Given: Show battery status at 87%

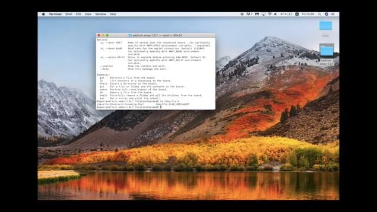Looking at the screenshot, I should [x=286, y=14].
